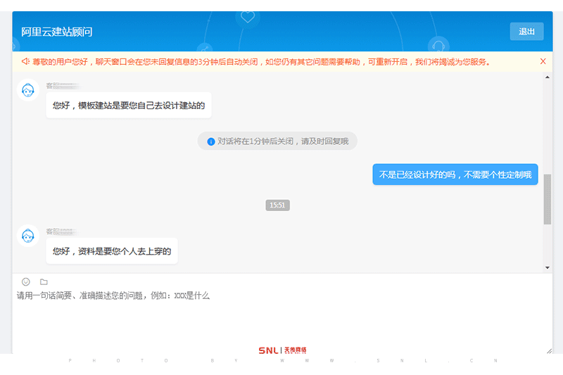Select message 您好，资料是要您个人去上穿的
Viewport: 563px width, 375px height.
point(112,251)
